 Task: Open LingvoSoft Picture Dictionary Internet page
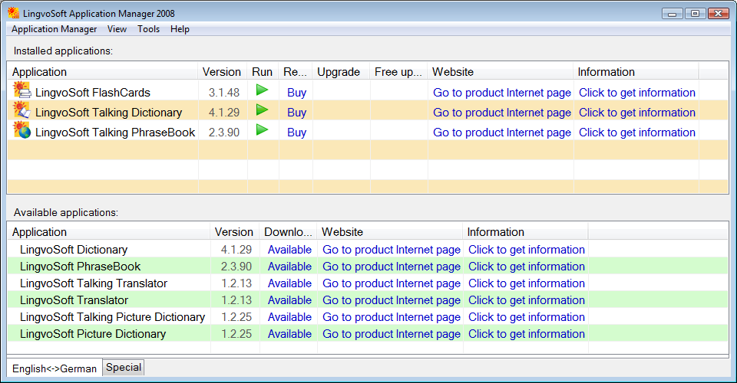point(391,334)
